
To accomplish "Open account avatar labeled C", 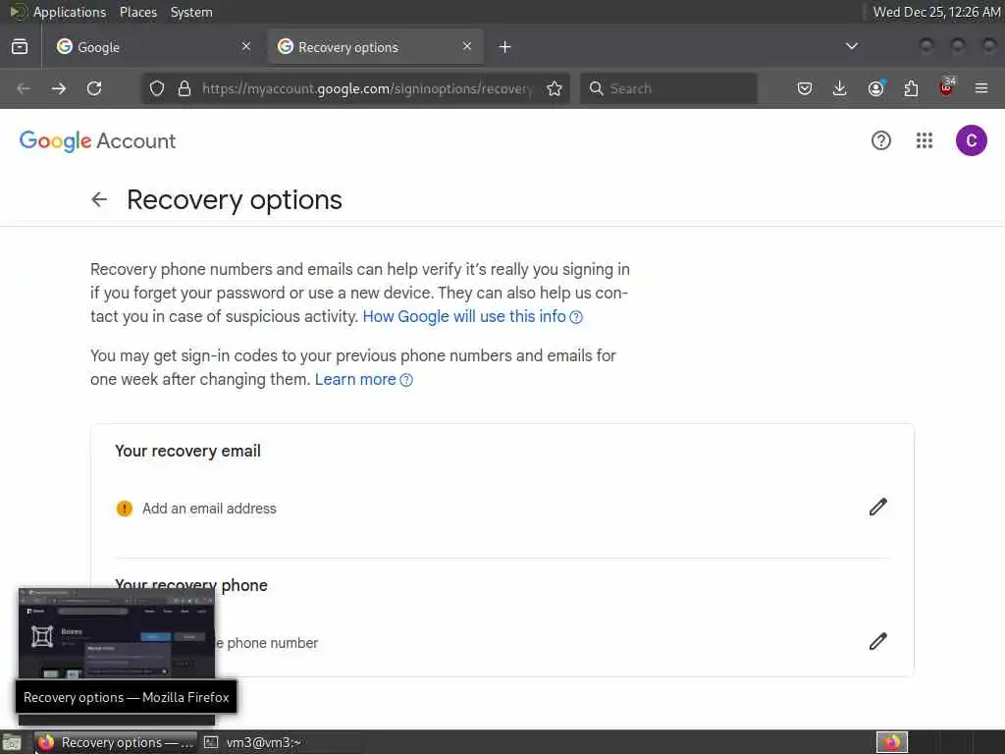I will (x=971, y=140).
